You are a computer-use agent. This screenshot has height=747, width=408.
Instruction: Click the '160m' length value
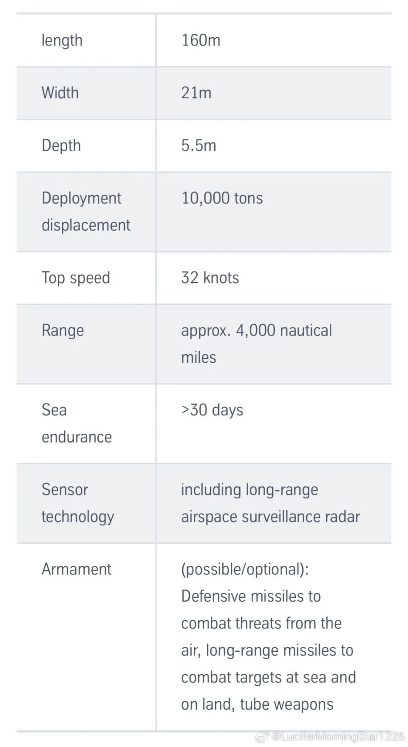pos(201,40)
